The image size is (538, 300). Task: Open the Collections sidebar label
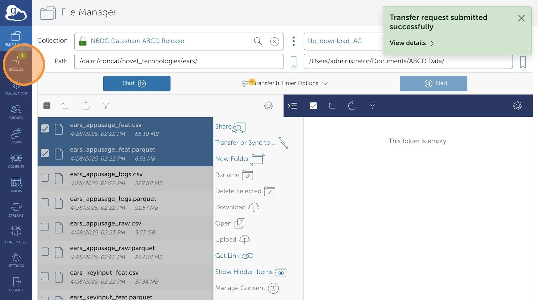tap(16, 93)
